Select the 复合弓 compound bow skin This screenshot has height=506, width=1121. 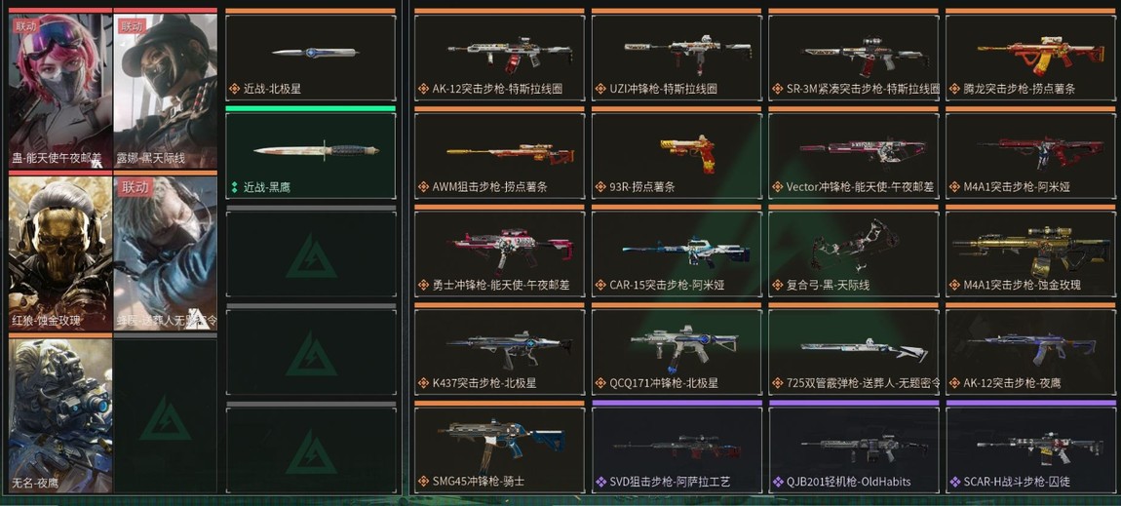[x=853, y=253]
